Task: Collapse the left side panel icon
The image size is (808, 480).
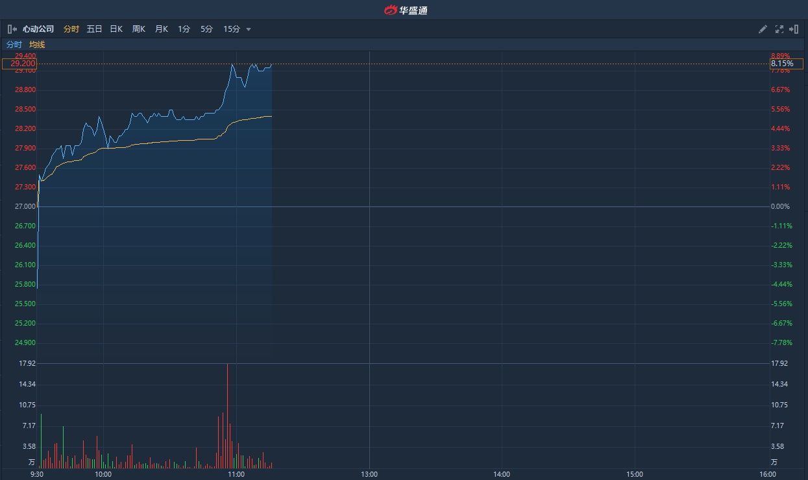Action: pyautogui.click(x=12, y=29)
